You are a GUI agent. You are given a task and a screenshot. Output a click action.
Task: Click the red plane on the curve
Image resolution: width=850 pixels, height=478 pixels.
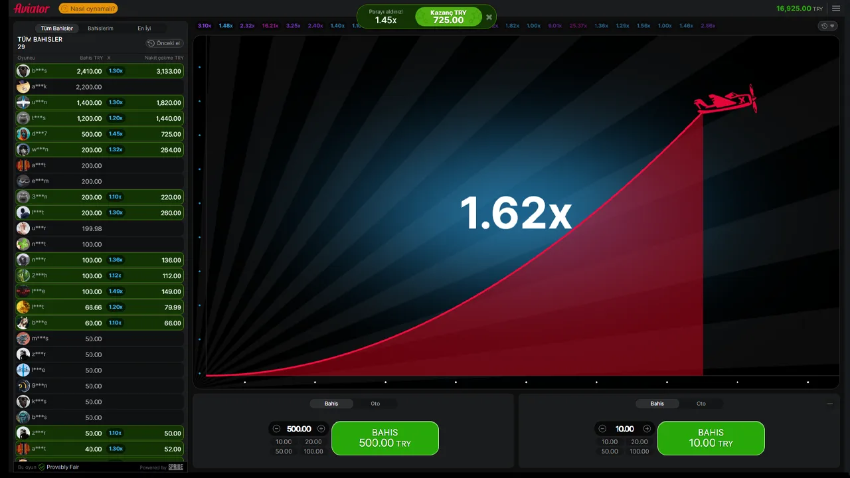pos(725,100)
